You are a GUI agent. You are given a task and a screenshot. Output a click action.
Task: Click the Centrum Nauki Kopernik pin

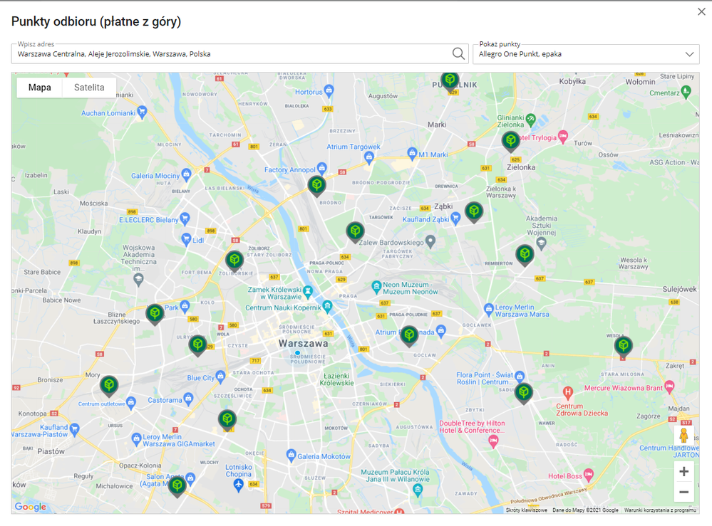pos(327,305)
